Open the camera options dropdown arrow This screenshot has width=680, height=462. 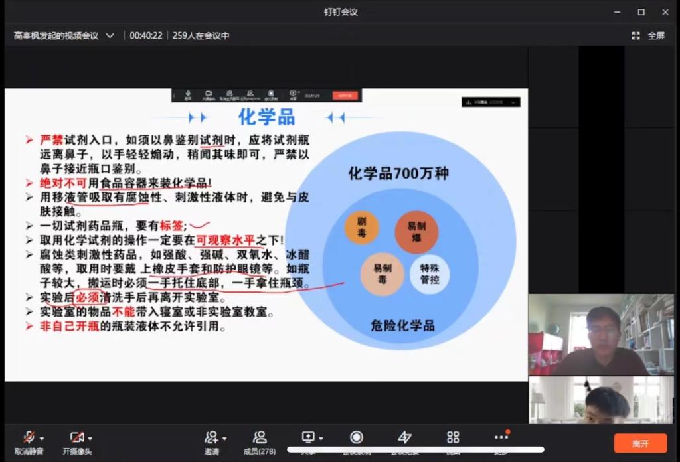pyautogui.click(x=90, y=439)
